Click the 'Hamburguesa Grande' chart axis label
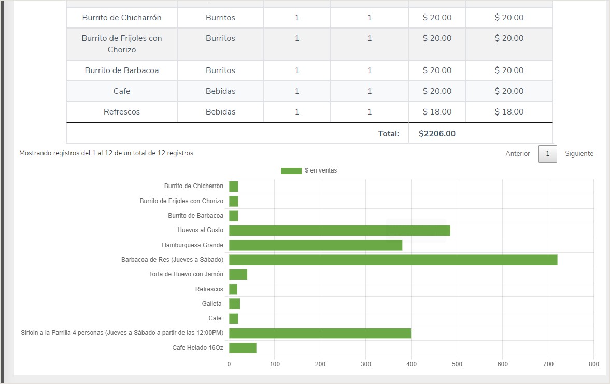The width and height of the screenshot is (610, 384). click(x=193, y=245)
